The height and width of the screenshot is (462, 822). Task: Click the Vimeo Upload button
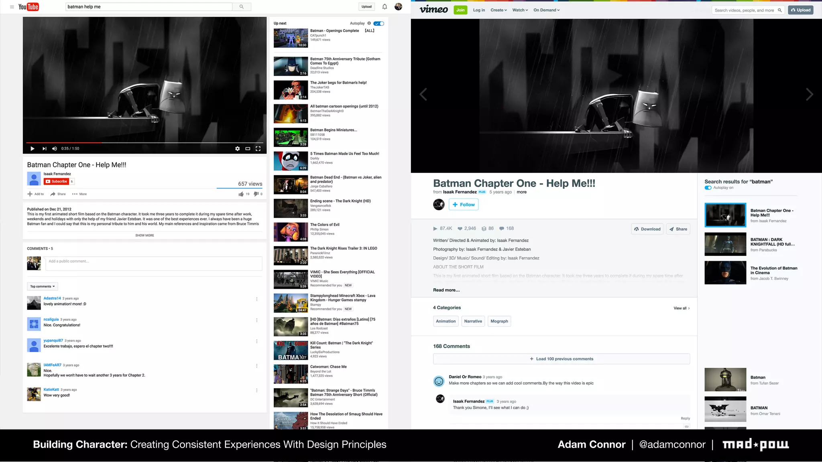801,10
